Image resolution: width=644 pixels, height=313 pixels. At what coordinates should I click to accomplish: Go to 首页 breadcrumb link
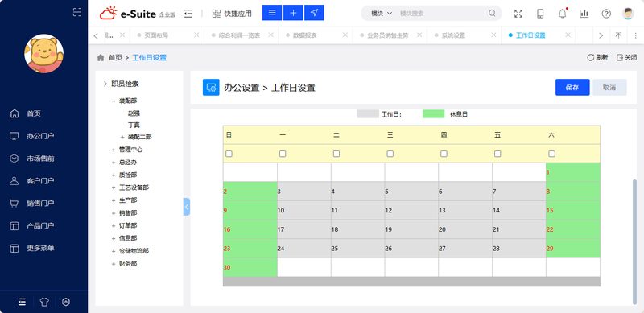(x=115, y=58)
